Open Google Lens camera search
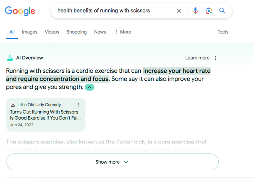Image resolution: width=254 pixels, height=182 pixels. point(209,11)
